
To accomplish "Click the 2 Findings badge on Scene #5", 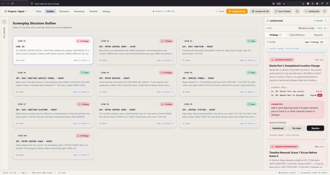I will (166, 73).
